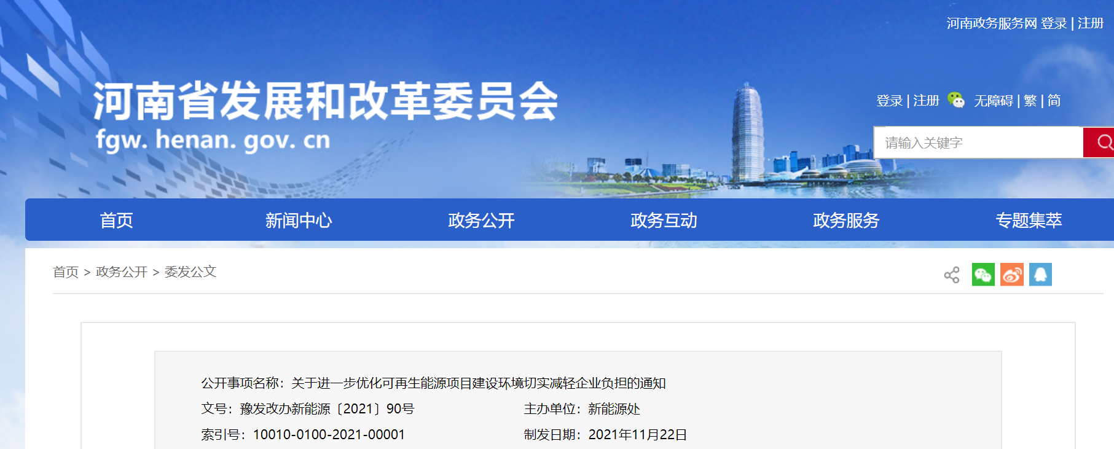The height and width of the screenshot is (449, 1114).
Task: Click the share icon above the article
Action: pyautogui.click(x=951, y=275)
